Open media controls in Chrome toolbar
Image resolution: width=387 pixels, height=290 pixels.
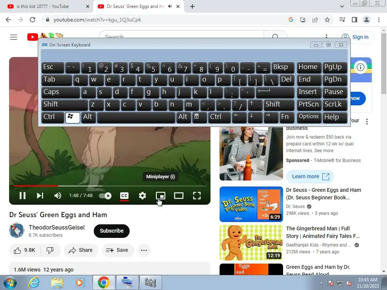pos(342,20)
